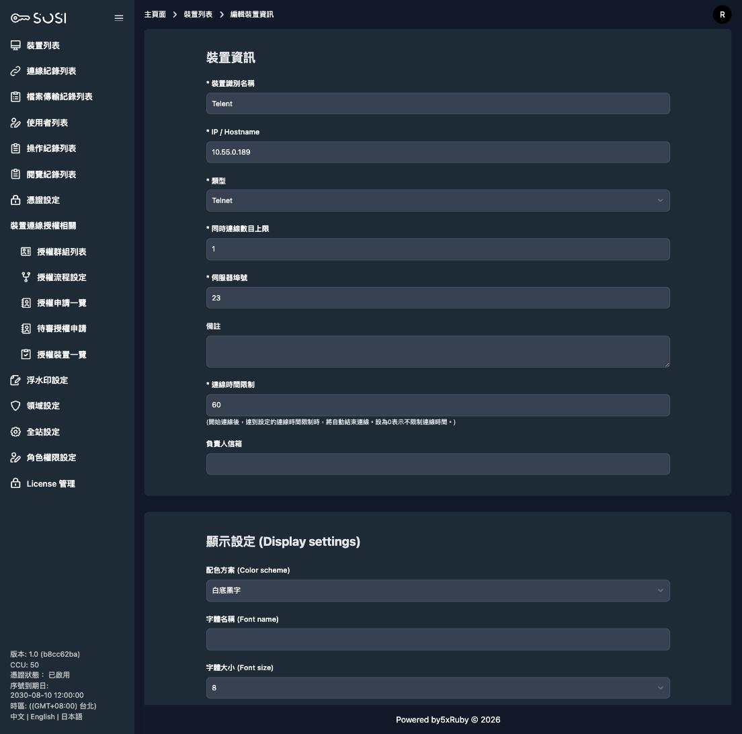Focus the 連線時間限制 field showing 60
Image resolution: width=742 pixels, height=734 pixels.
438,405
